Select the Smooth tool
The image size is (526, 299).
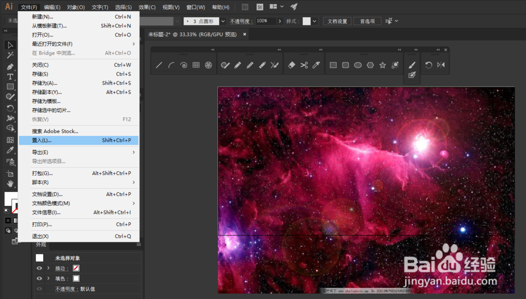tap(250, 65)
